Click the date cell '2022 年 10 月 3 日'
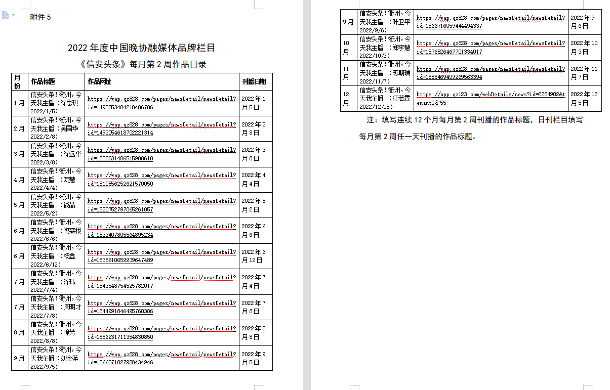610x390 pixels. [585, 48]
